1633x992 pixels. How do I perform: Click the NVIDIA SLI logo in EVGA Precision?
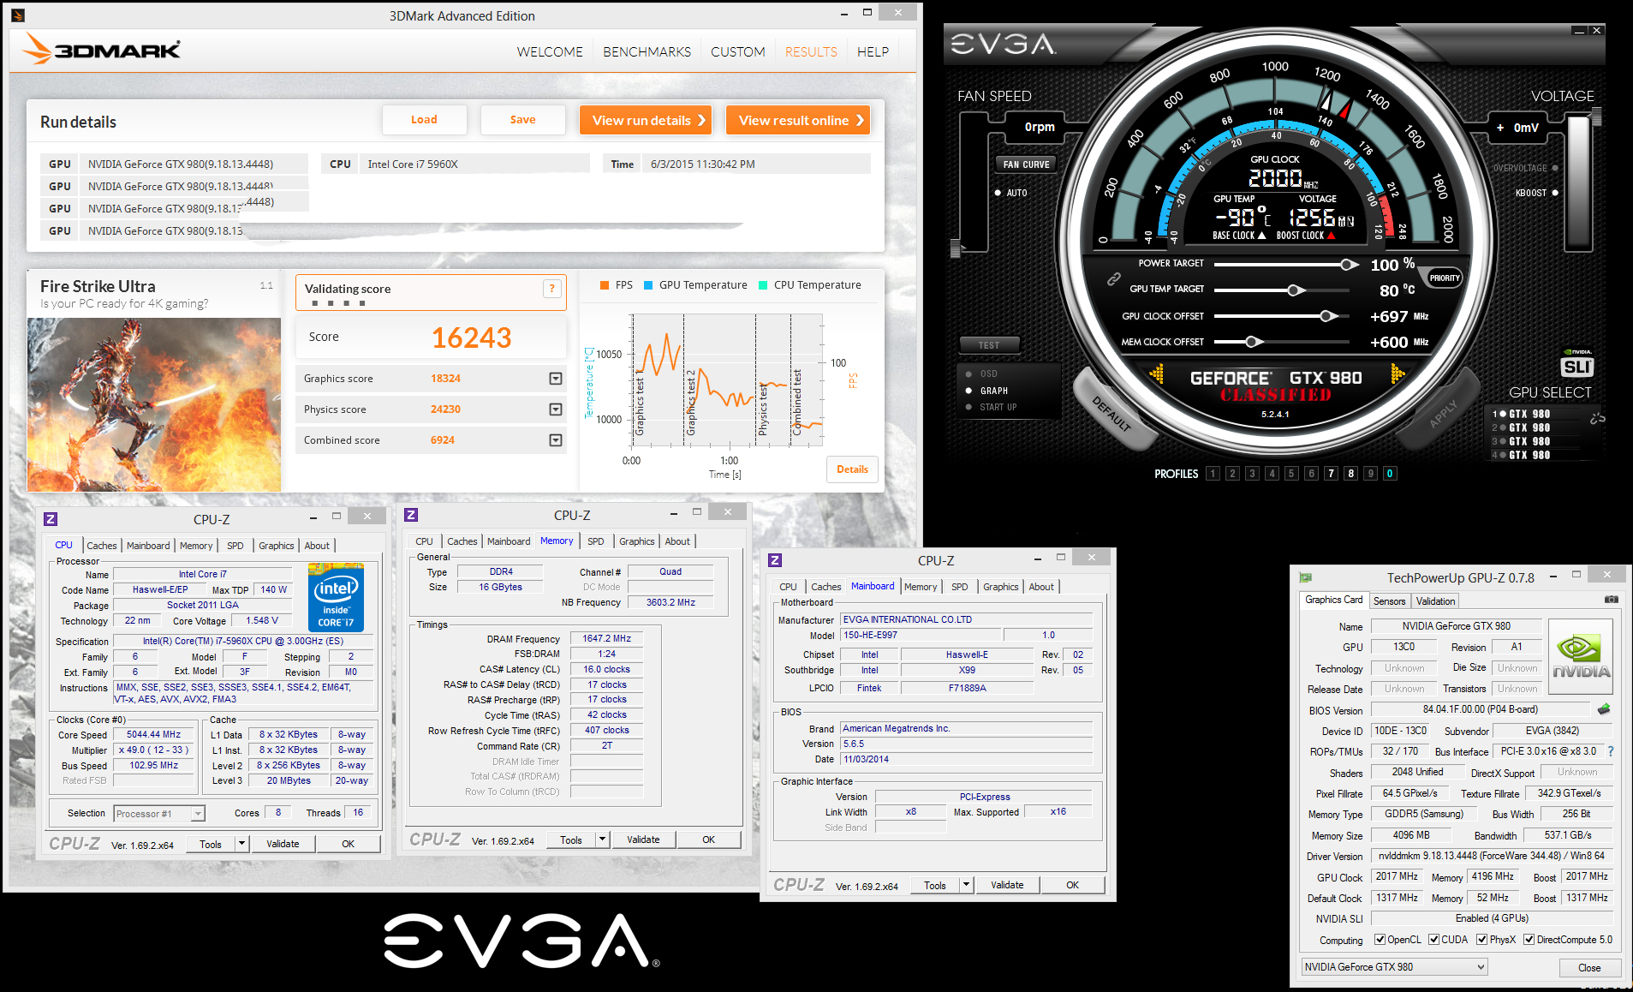coord(1577,362)
